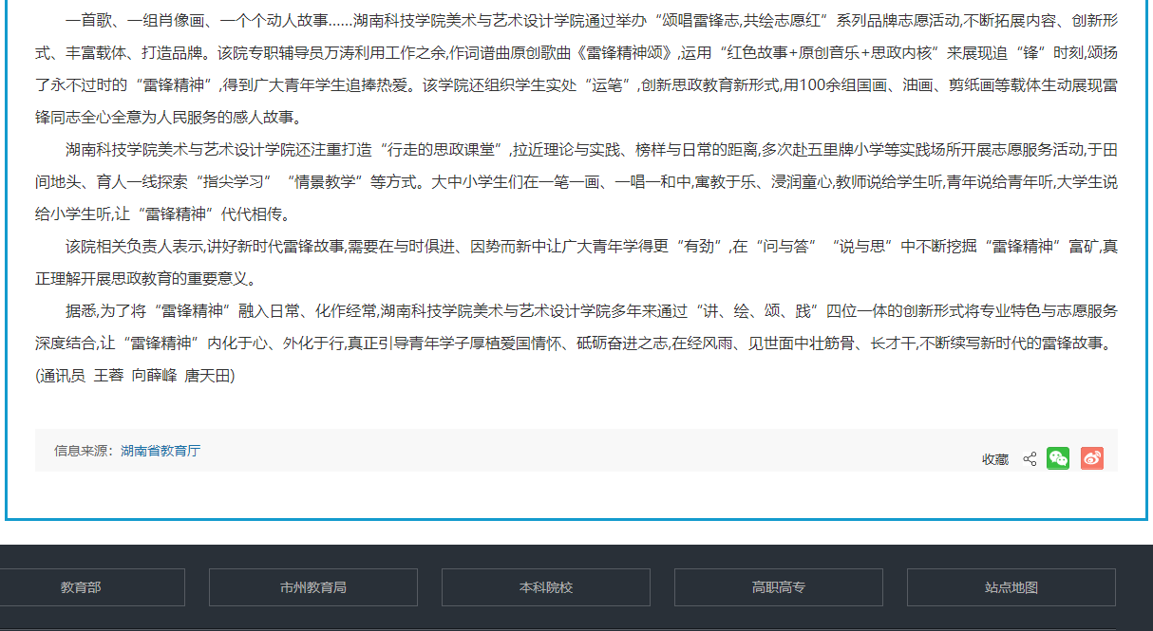The width and height of the screenshot is (1153, 631).
Task: Expand the 教育部 footer links
Action: click(x=81, y=587)
